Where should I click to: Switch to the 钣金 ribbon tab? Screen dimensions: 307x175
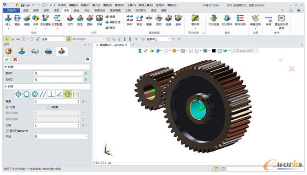click(76, 11)
